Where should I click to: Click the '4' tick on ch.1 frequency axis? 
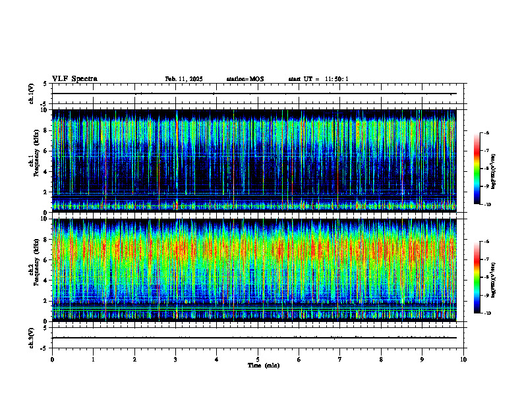[46, 172]
